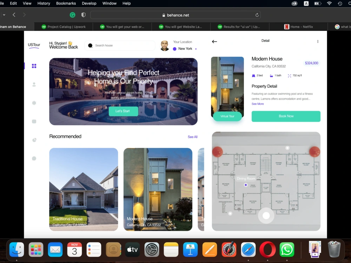
Task: Open Finder from the dock
Action: tap(17, 250)
